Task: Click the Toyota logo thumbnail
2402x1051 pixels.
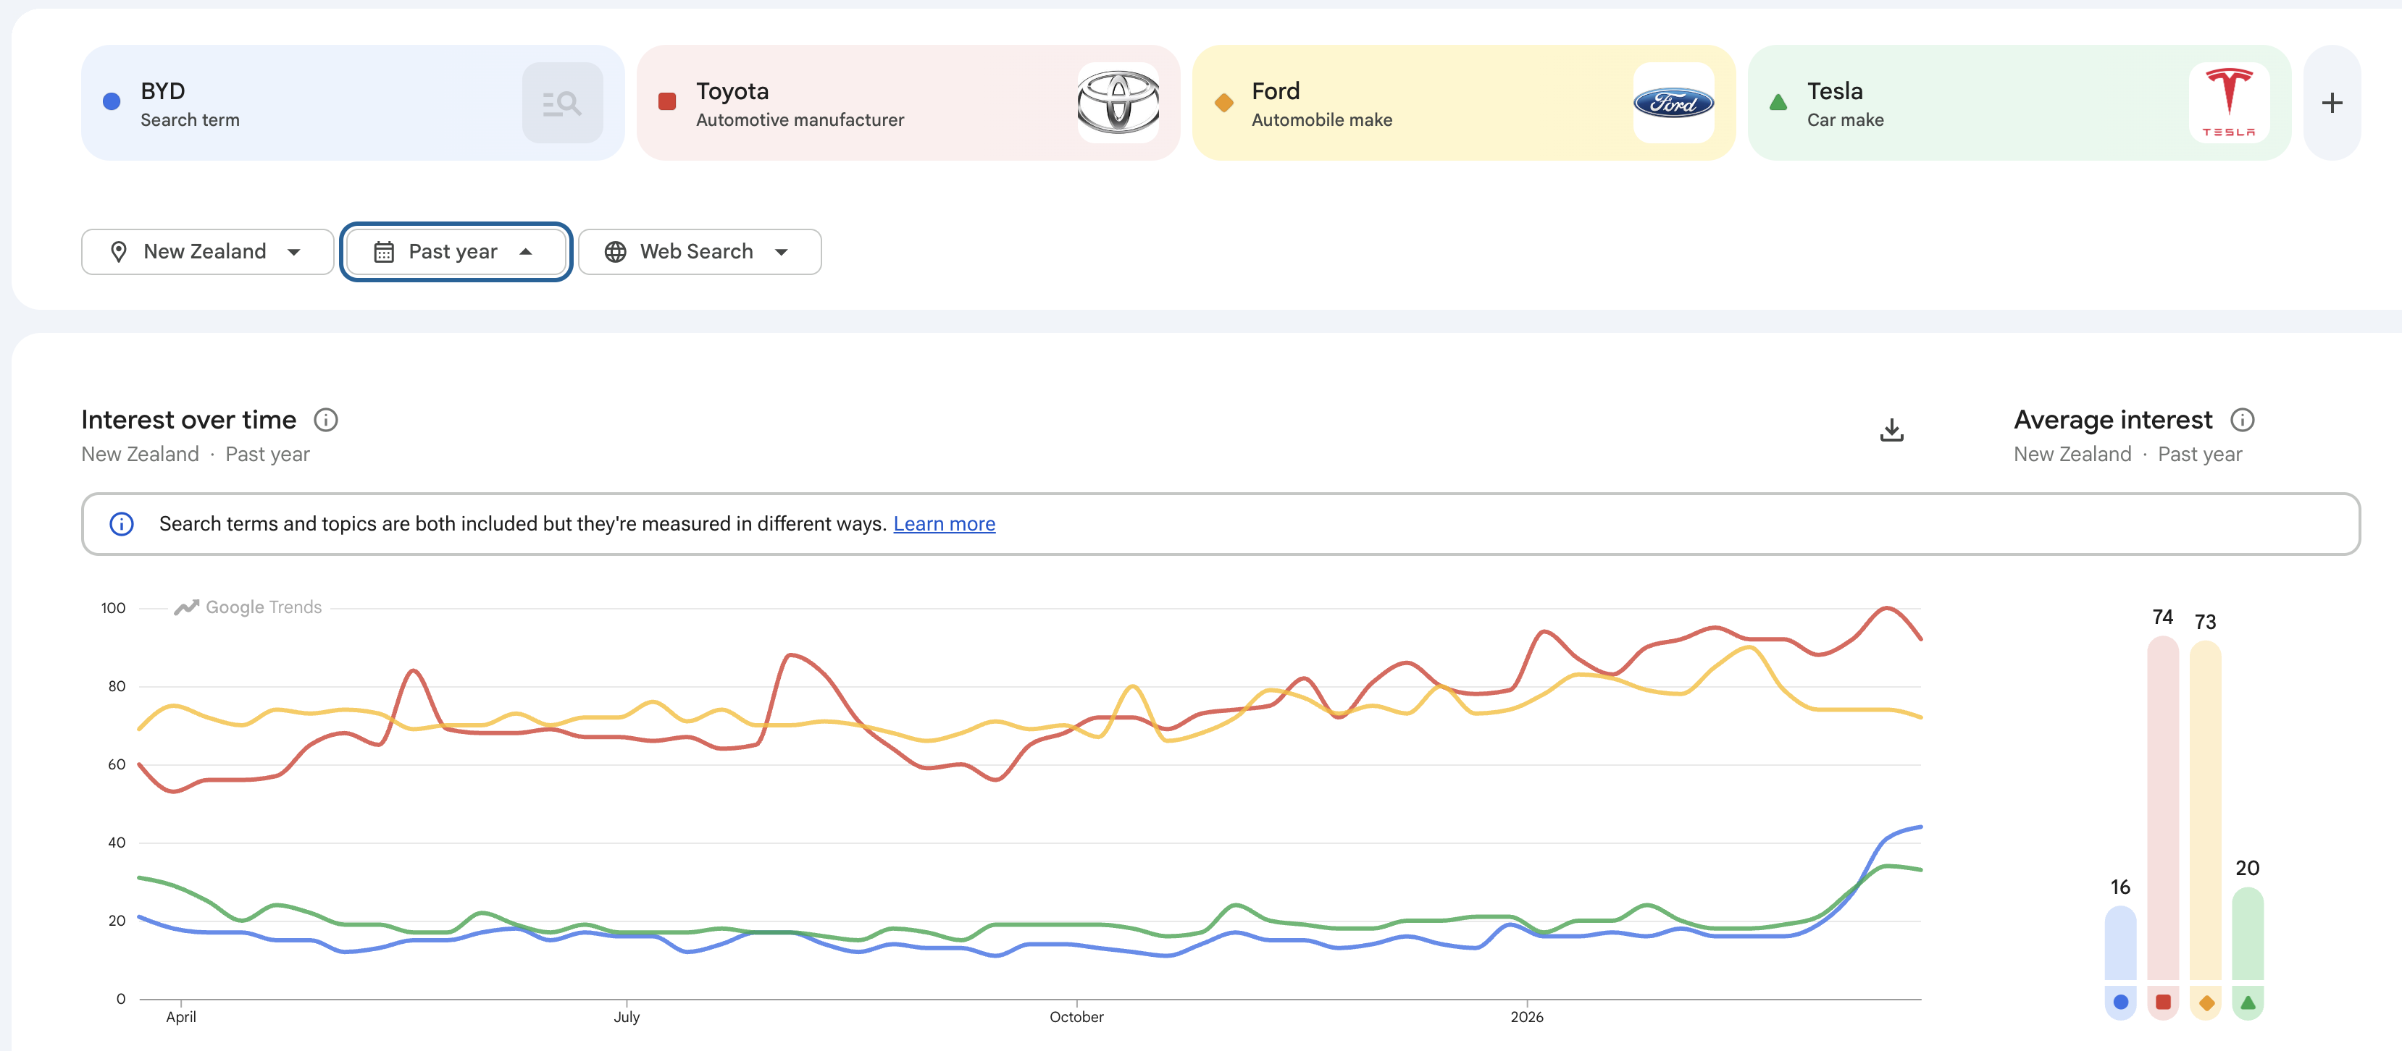Action: [1117, 103]
